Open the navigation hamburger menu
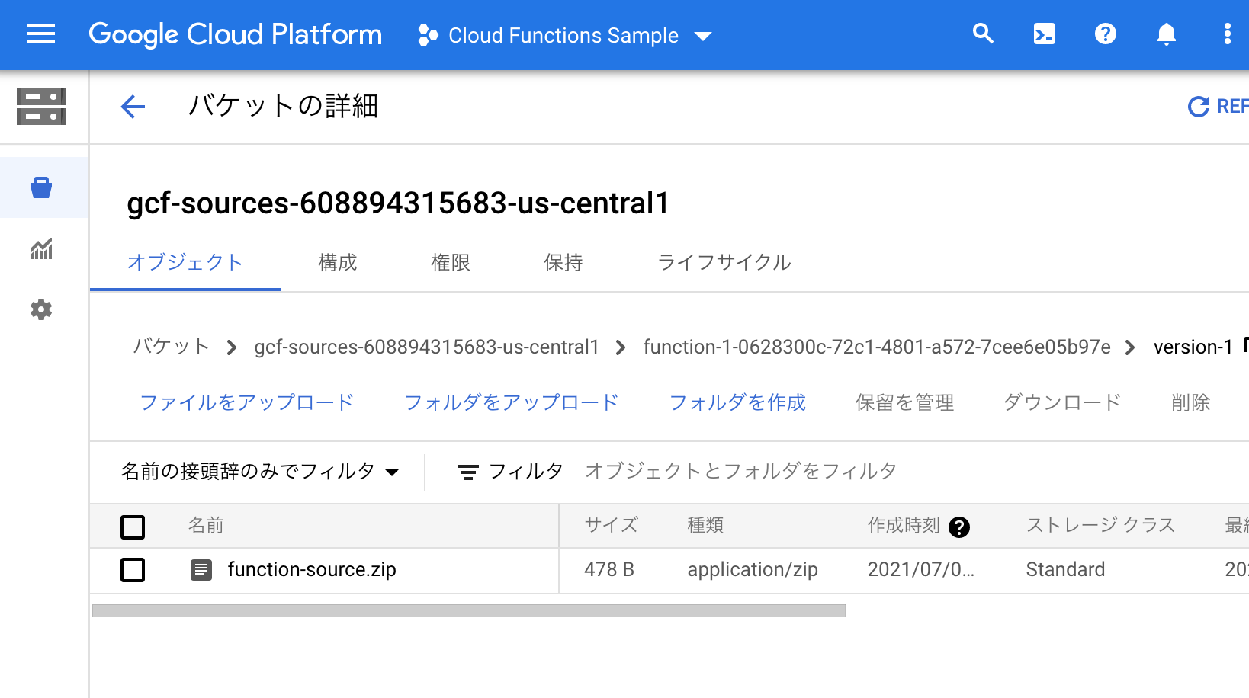 [40, 34]
